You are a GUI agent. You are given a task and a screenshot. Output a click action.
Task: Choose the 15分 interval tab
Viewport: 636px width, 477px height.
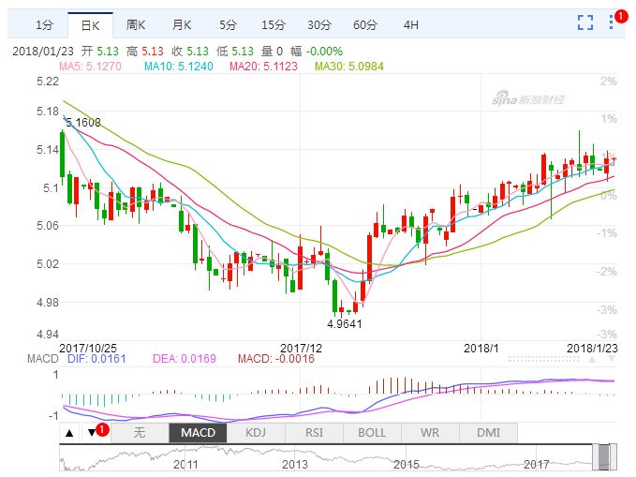click(274, 24)
